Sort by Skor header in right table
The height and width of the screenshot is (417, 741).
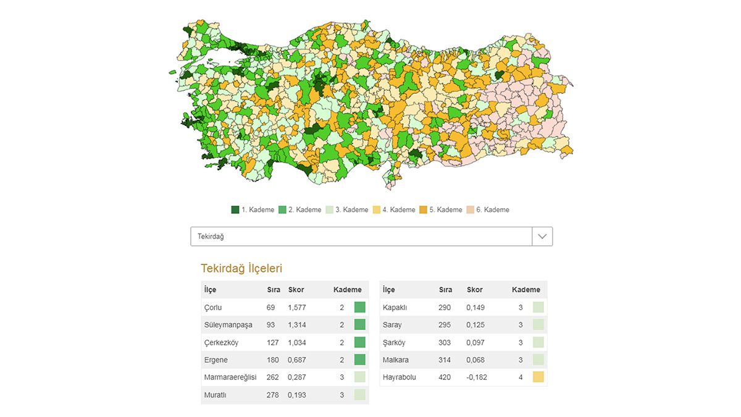[475, 290]
